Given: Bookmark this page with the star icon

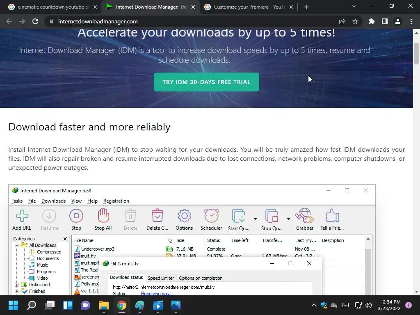Looking at the screenshot, I should pos(355,21).
